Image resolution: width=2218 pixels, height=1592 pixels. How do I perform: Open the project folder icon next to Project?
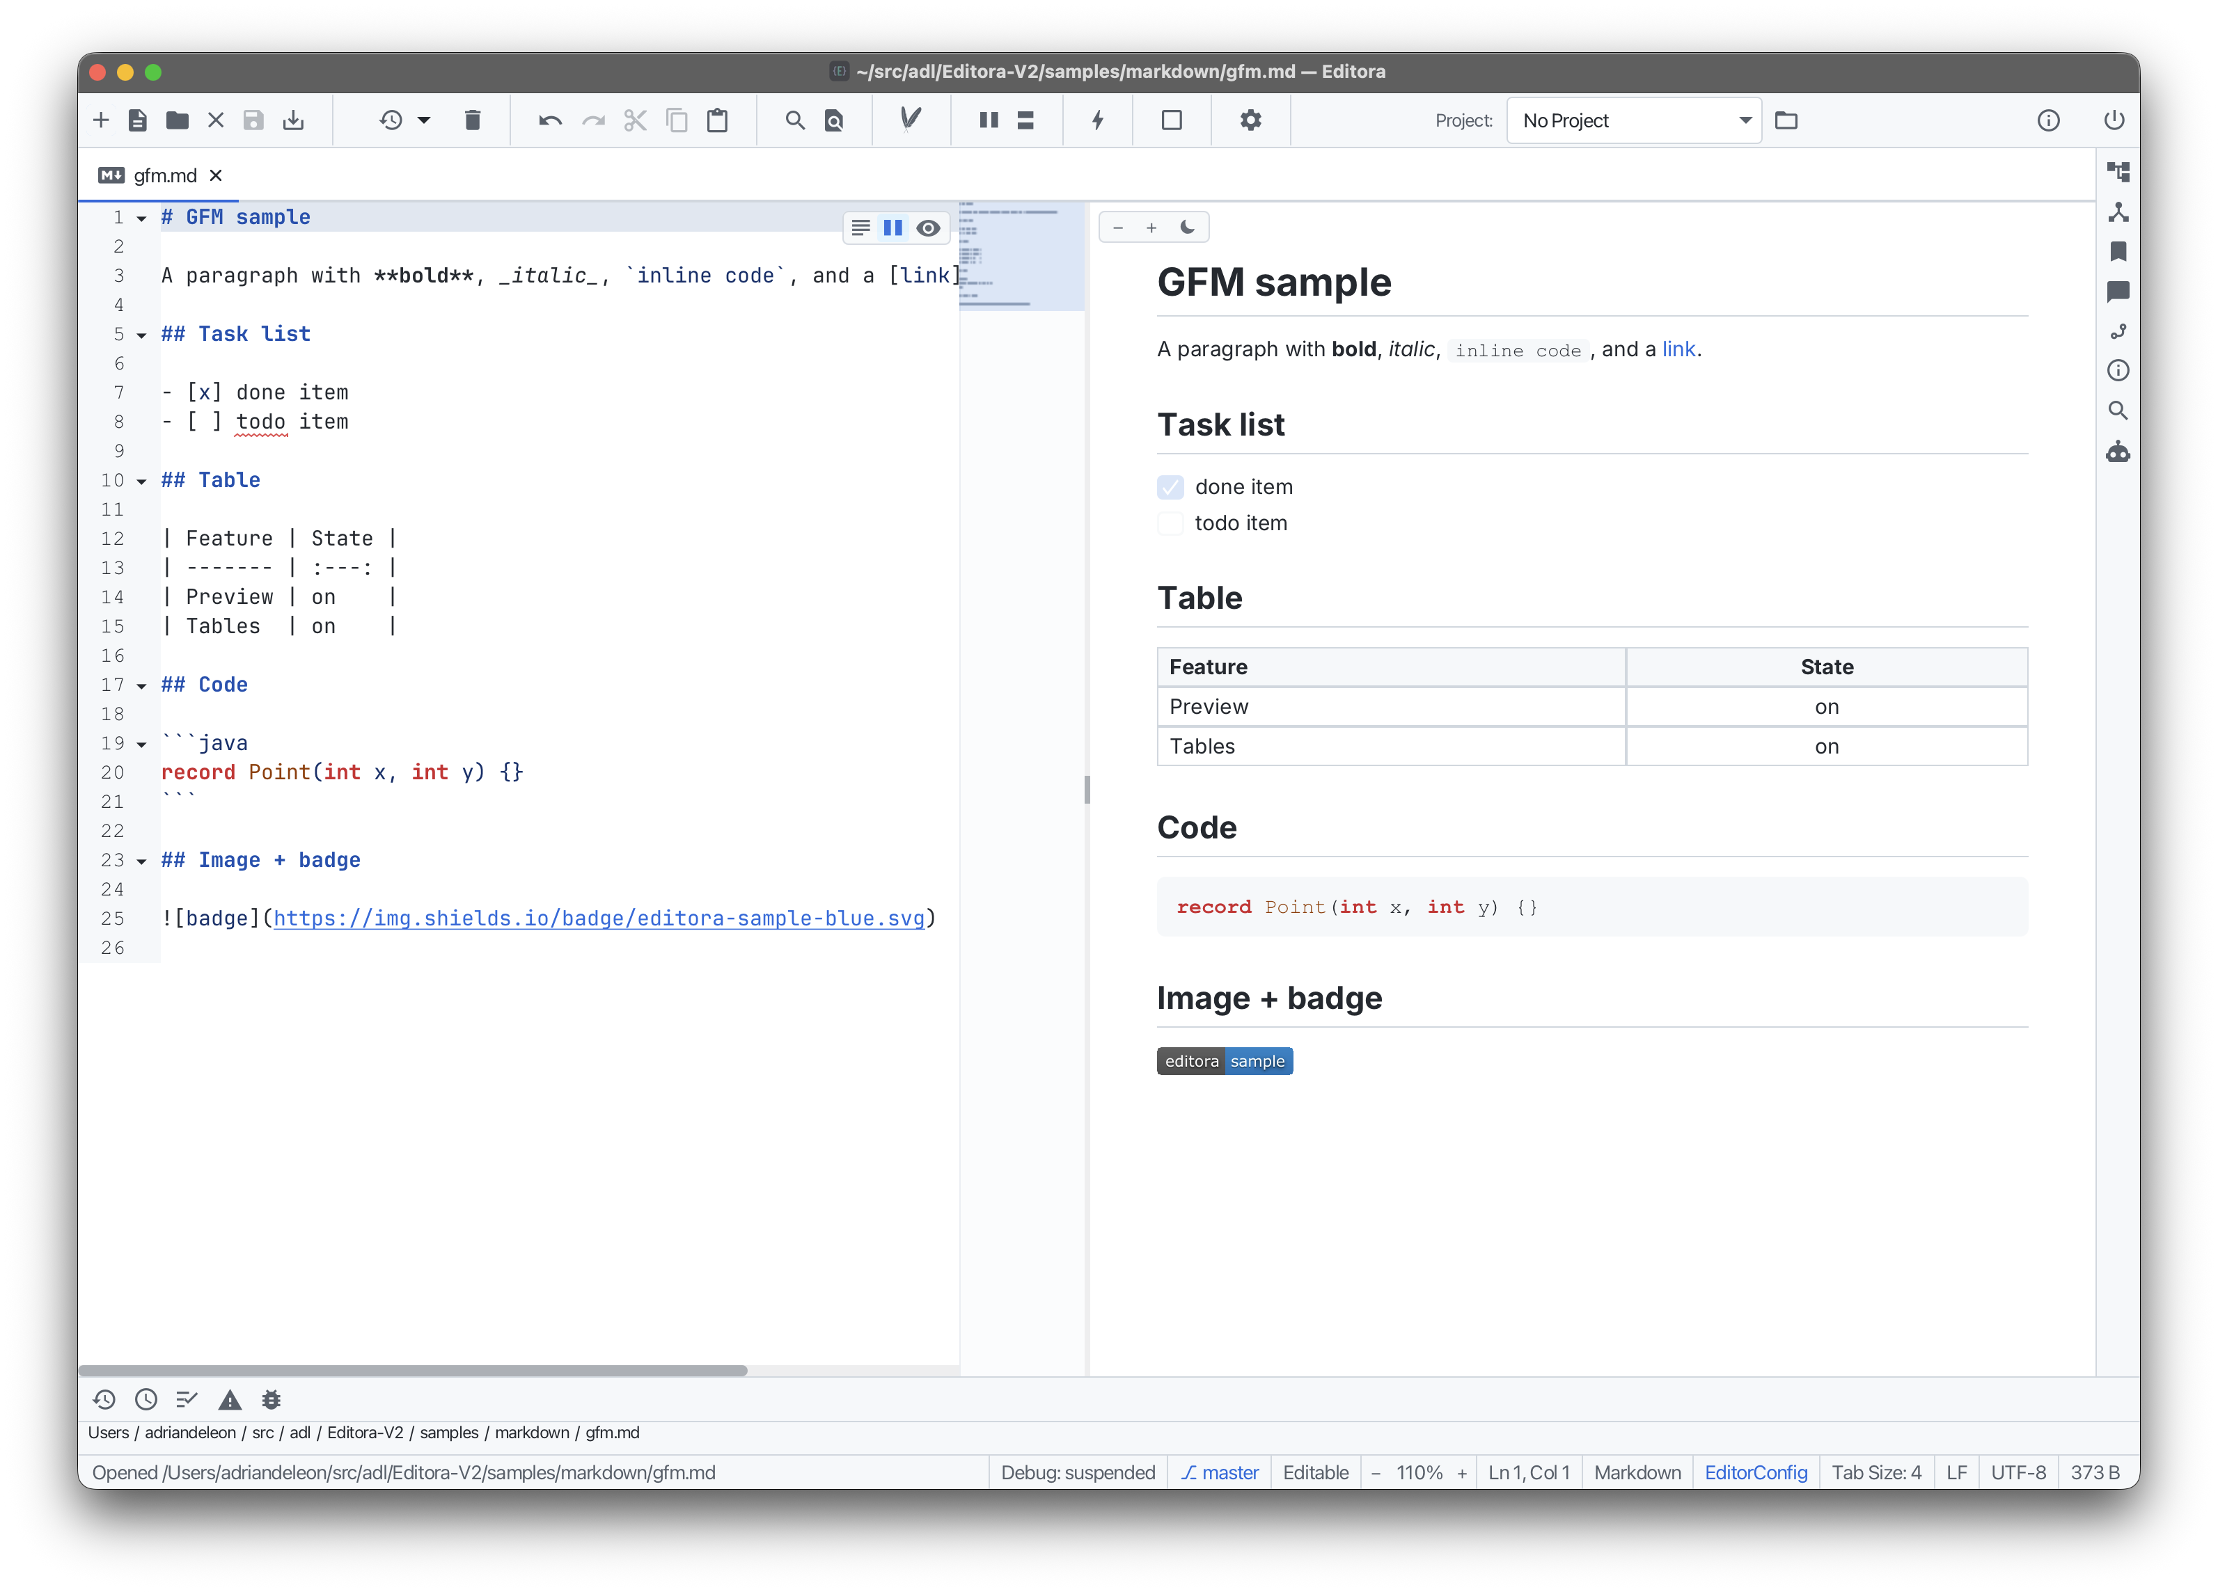pyautogui.click(x=1786, y=120)
